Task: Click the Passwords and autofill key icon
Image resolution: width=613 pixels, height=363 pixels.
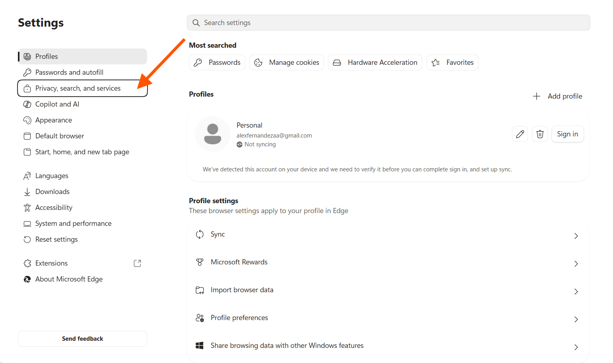Action: point(27,72)
